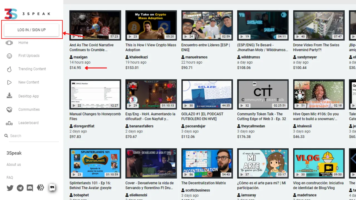The height and width of the screenshot is (200, 356).
Task: Open author manuelramos's profile
Action: [196, 57]
